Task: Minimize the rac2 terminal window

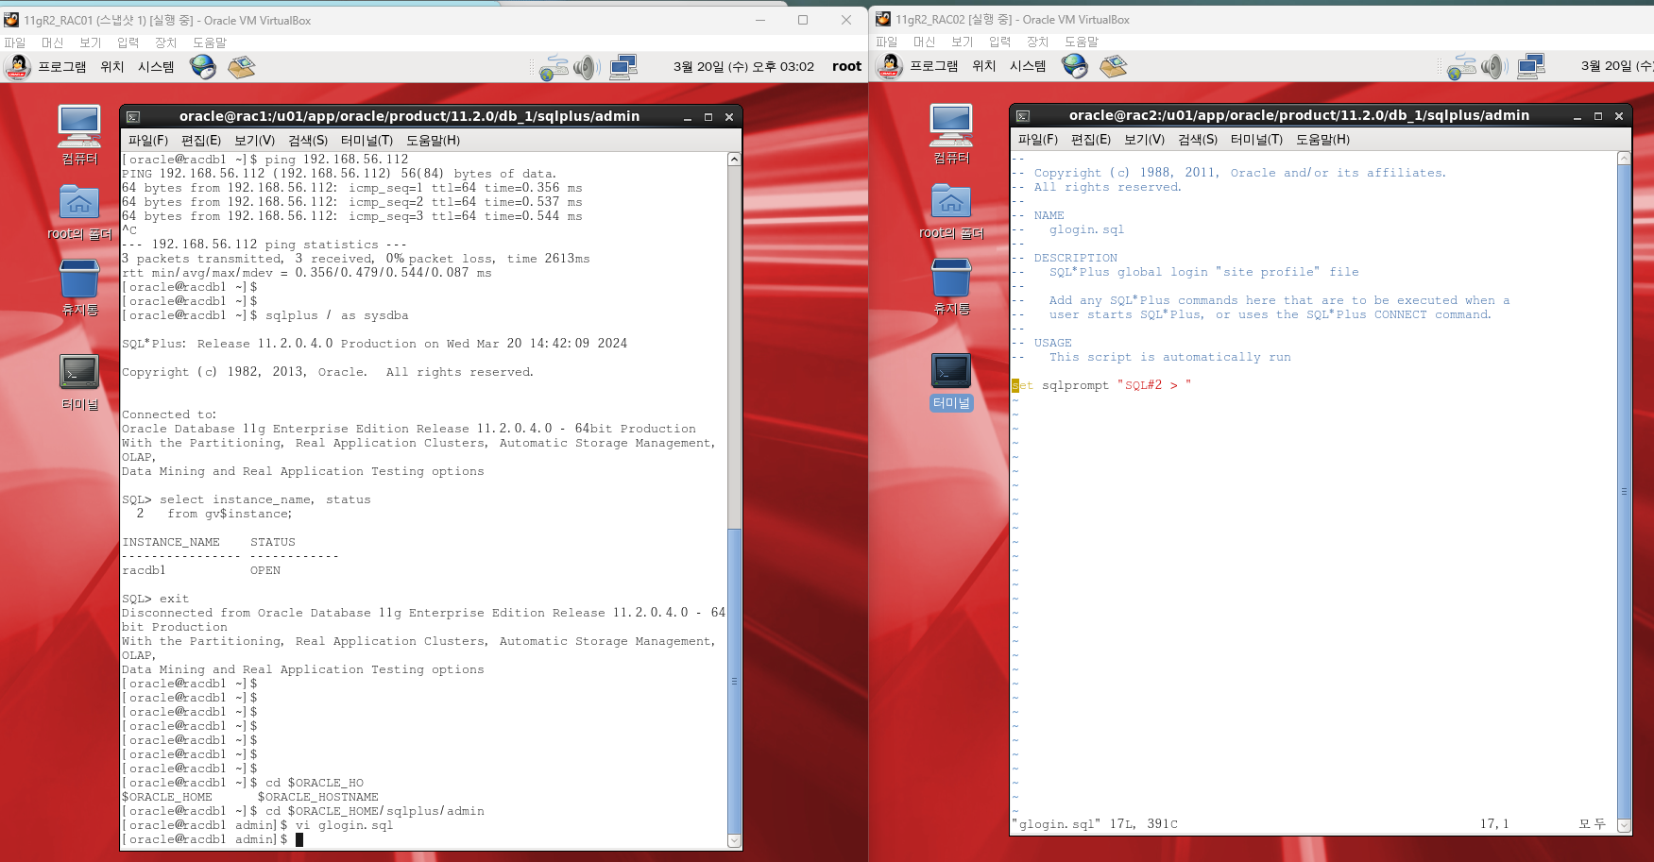Action: click(x=1577, y=116)
